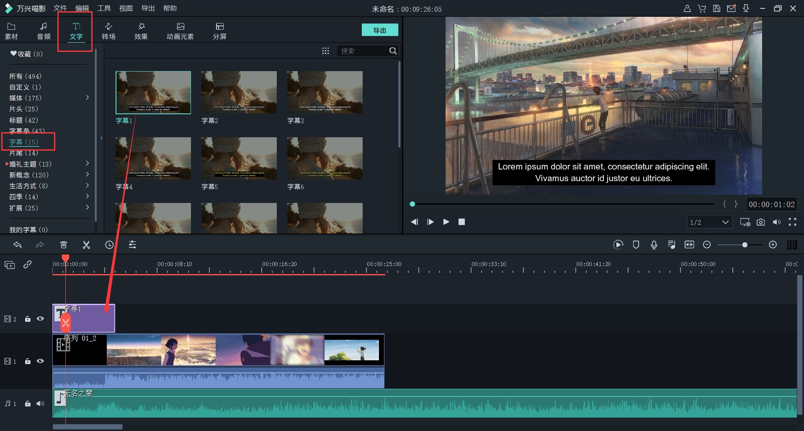The width and height of the screenshot is (804, 431).
Task: Take a snapshot with the camera icon
Action: coord(761,222)
